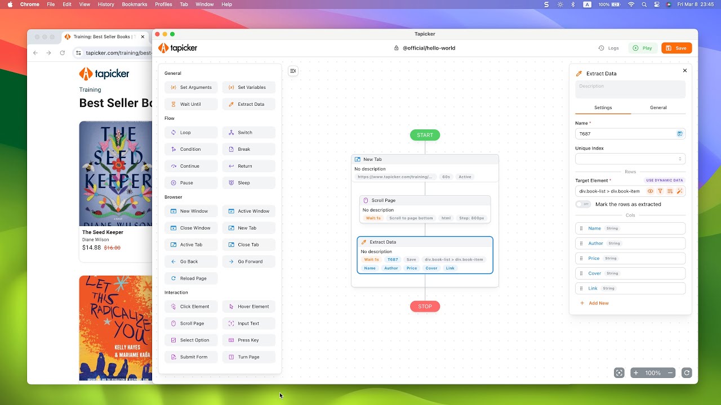
Task: Add a Click Element interaction
Action: pyautogui.click(x=191, y=307)
